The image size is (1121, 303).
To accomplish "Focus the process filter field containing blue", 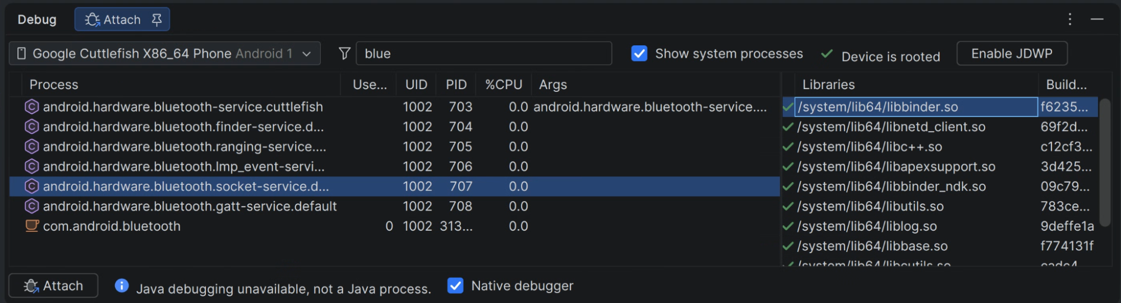I will 483,53.
